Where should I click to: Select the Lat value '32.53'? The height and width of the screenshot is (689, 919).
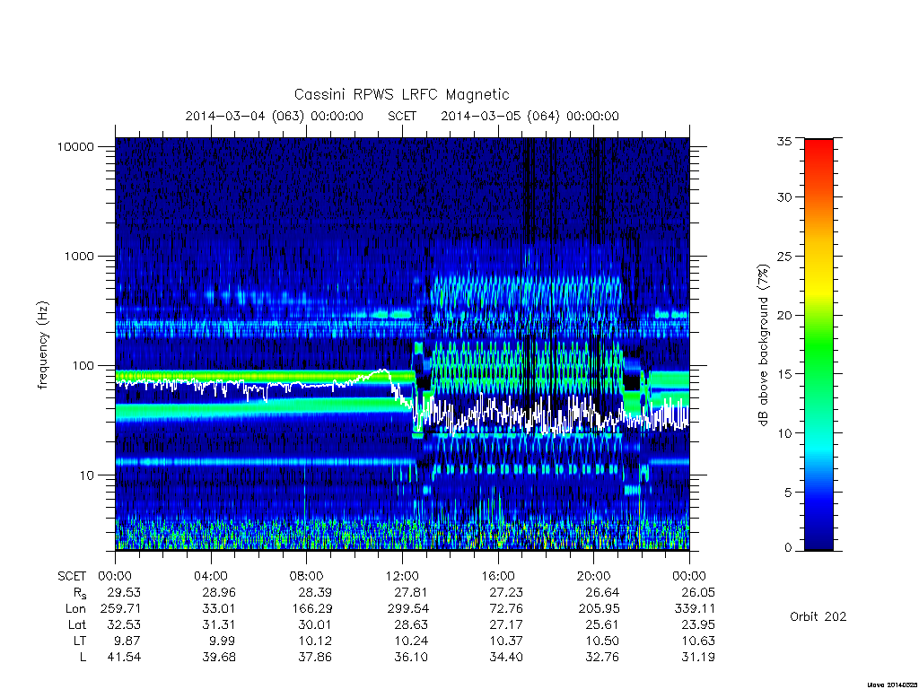(124, 625)
